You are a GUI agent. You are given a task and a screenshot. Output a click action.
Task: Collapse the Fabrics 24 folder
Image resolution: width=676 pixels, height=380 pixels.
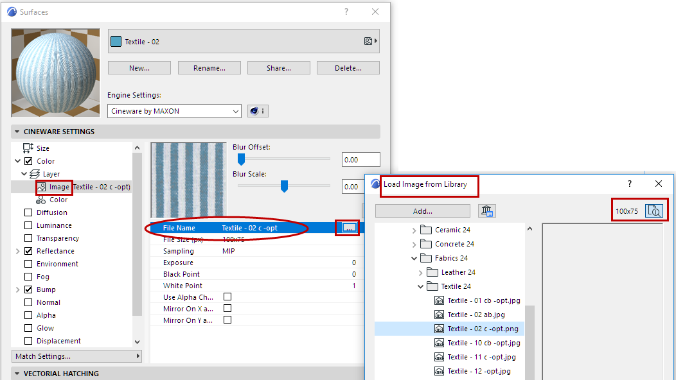tap(414, 259)
